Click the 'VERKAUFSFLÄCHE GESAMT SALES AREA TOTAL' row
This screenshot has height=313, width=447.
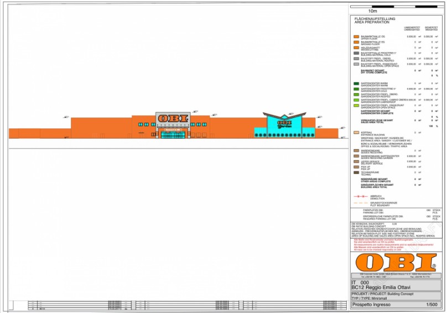point(399,121)
